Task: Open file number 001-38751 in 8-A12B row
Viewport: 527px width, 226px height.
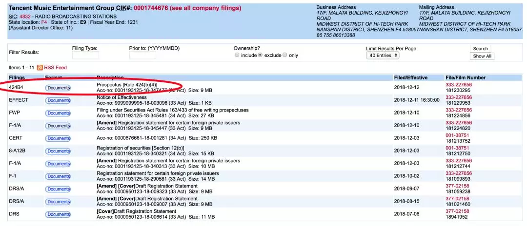Action: 457,148
